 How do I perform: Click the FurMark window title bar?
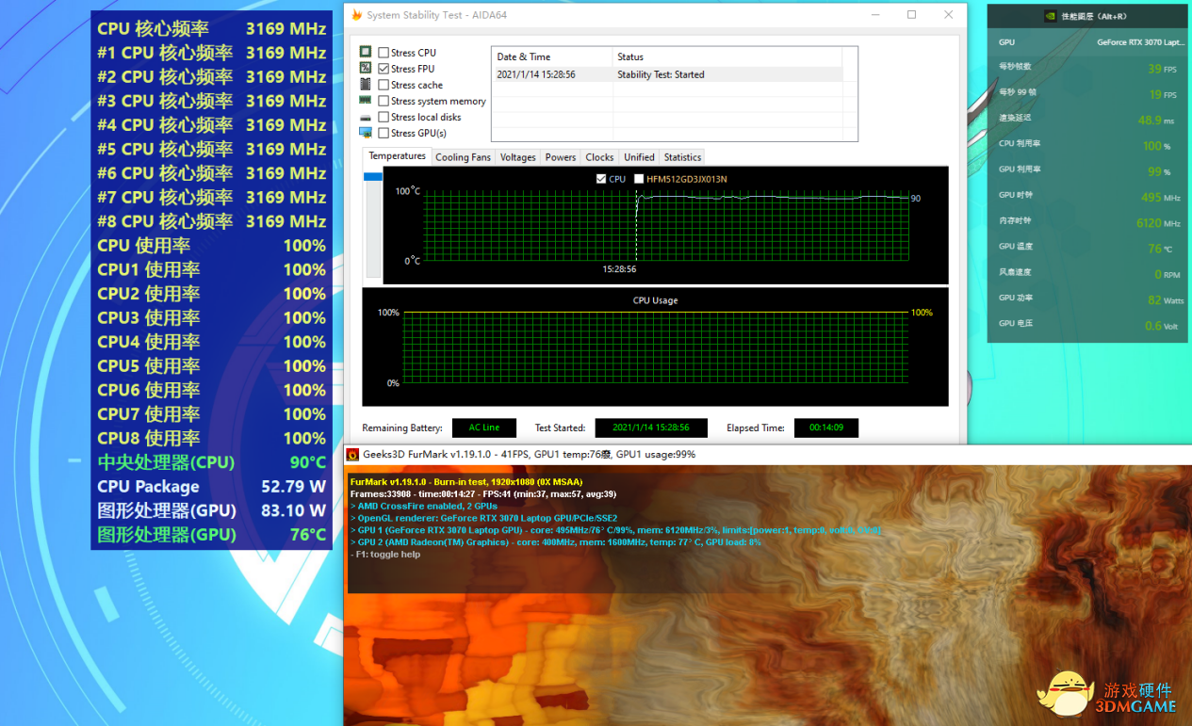767,454
